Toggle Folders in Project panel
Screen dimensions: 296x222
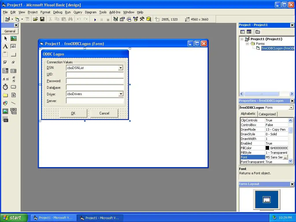tap(258, 32)
